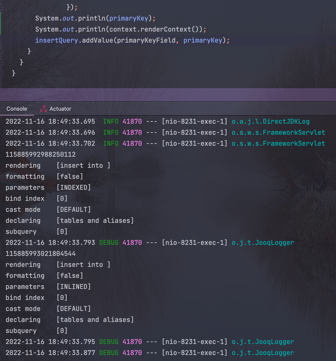This screenshot has height=361, width=336.
Task: Click the rendering [insert into ] log line
Action: tap(57, 165)
